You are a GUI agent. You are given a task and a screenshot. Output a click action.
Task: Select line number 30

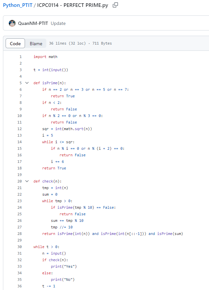point(19,247)
